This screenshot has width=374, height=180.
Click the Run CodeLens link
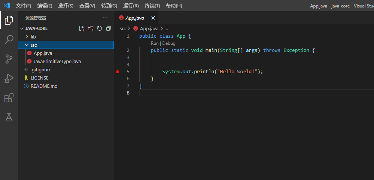click(155, 44)
